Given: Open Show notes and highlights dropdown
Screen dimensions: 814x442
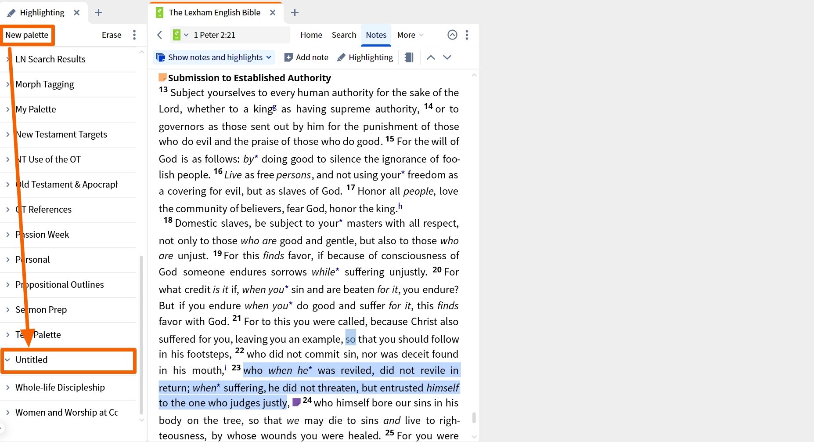Looking at the screenshot, I should point(214,58).
